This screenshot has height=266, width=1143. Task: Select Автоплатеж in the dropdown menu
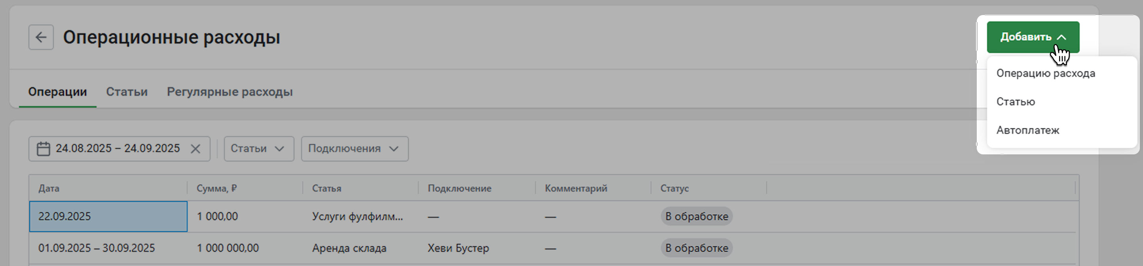tap(1028, 131)
